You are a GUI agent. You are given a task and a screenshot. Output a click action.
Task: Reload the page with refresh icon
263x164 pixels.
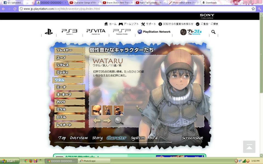pyautogui.click(x=15, y=9)
